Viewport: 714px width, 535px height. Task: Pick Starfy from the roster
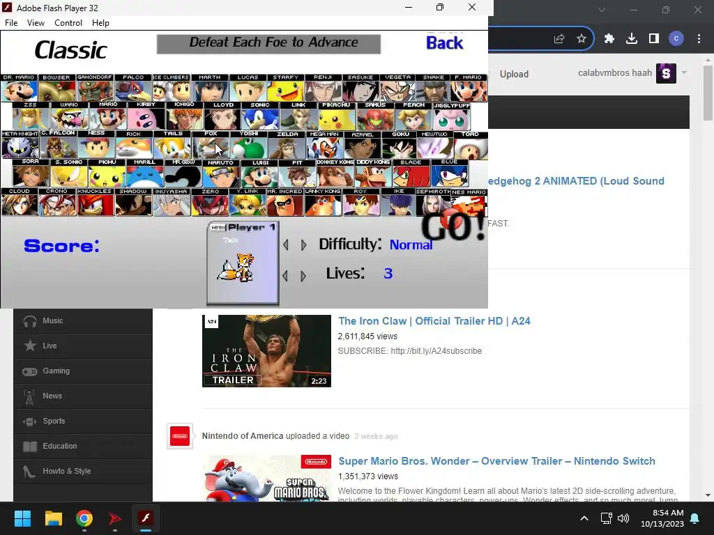(x=285, y=88)
